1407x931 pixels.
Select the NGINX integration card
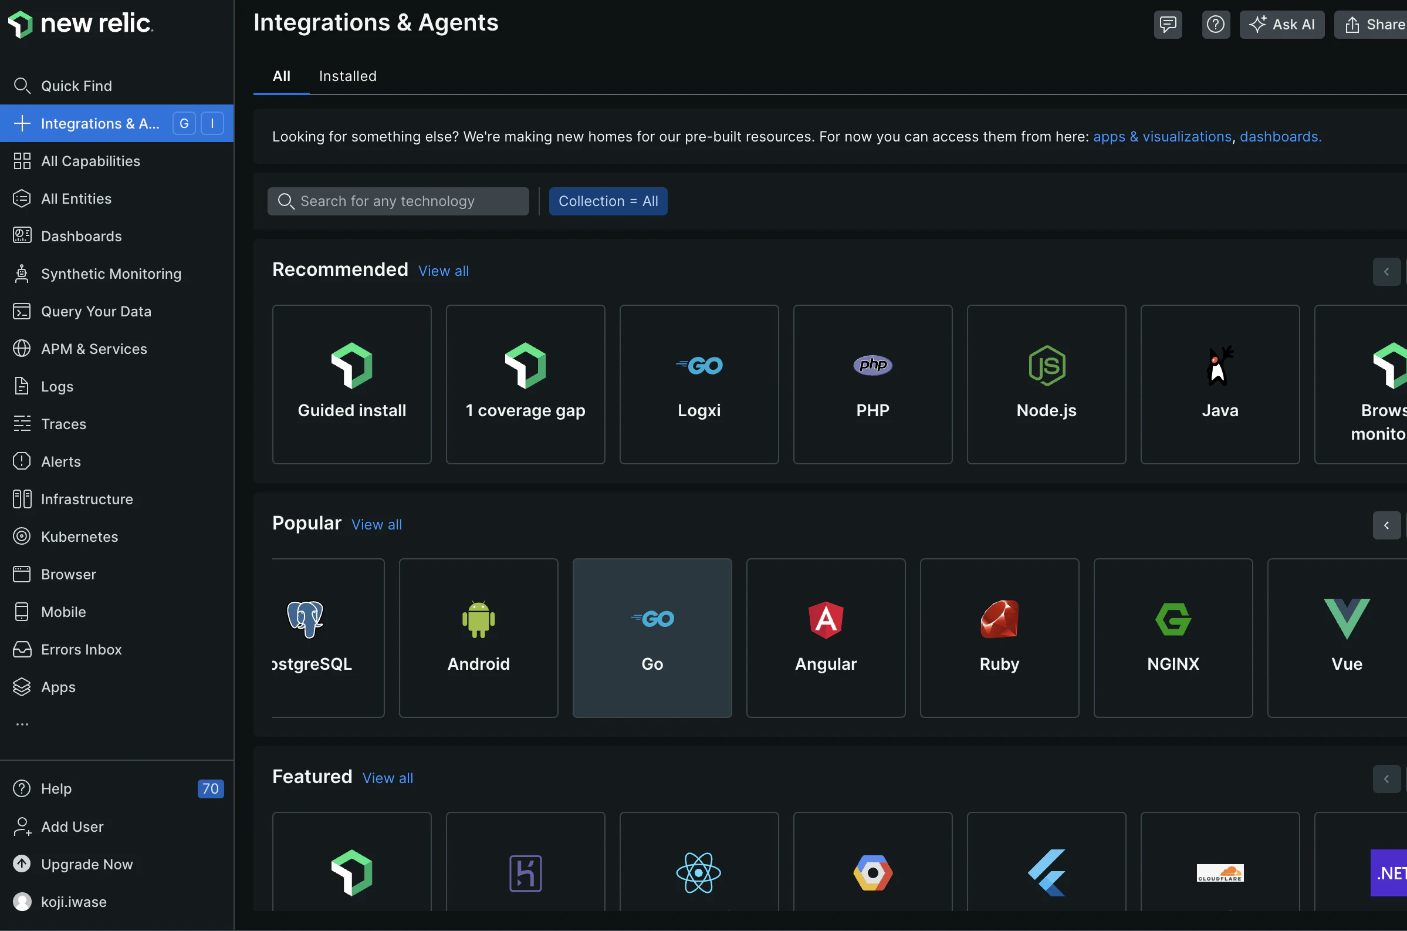[x=1173, y=638]
